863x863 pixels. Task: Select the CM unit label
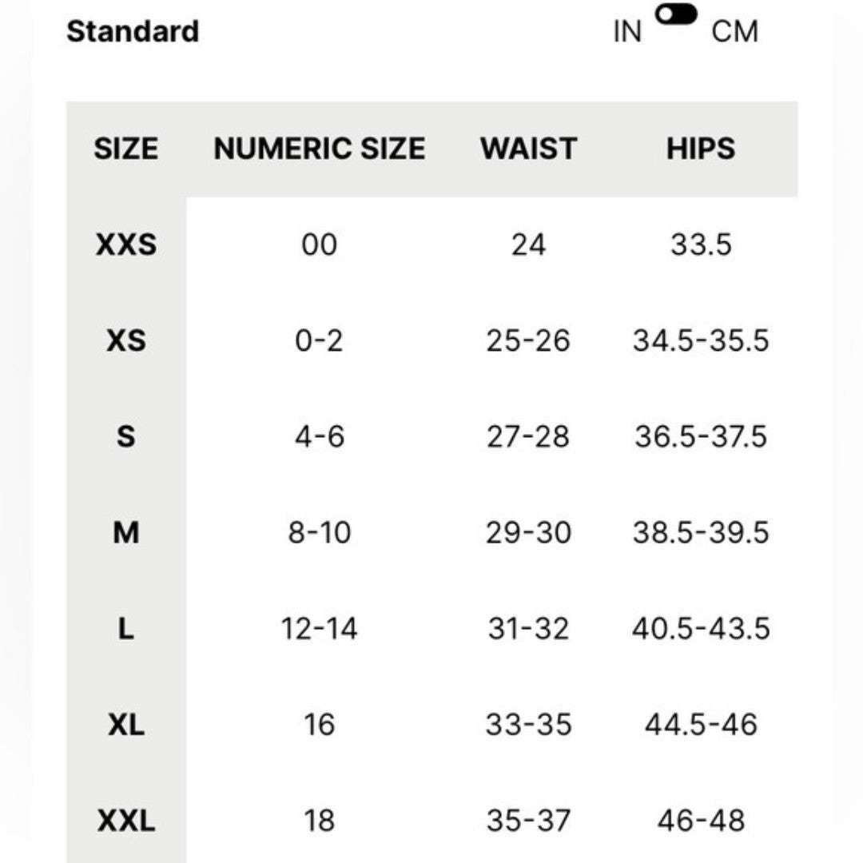(x=734, y=31)
